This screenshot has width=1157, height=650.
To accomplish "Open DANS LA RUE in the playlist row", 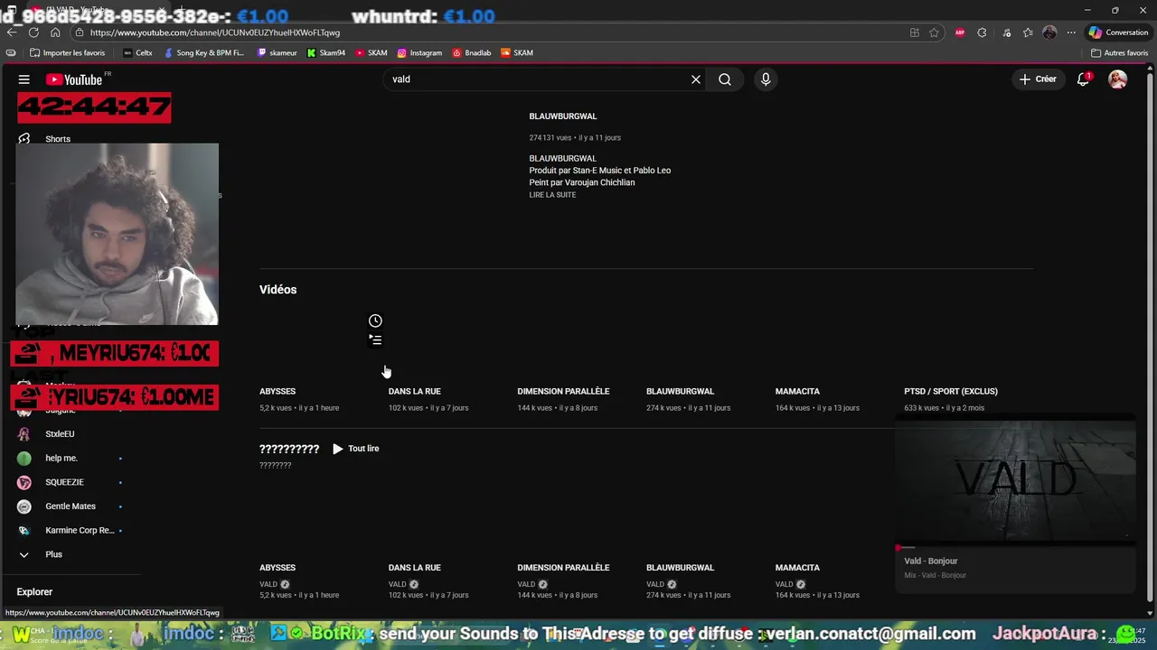I will coord(415,568).
